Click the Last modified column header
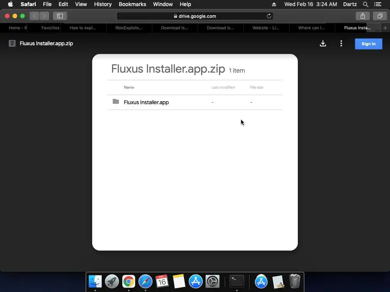This screenshot has height=292, width=390. coord(223,87)
